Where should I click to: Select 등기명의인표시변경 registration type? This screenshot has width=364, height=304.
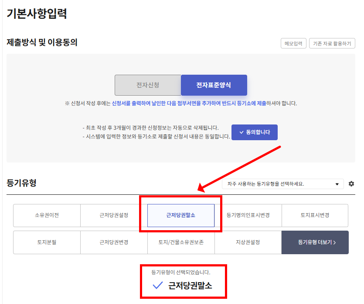[248, 215]
